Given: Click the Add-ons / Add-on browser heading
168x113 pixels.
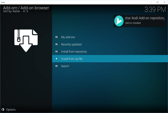Looking at the screenshot, I should 26,8.
